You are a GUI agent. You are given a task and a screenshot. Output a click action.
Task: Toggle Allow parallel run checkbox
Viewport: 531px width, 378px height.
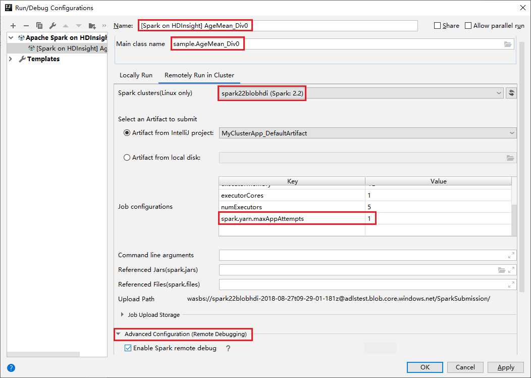click(x=468, y=26)
